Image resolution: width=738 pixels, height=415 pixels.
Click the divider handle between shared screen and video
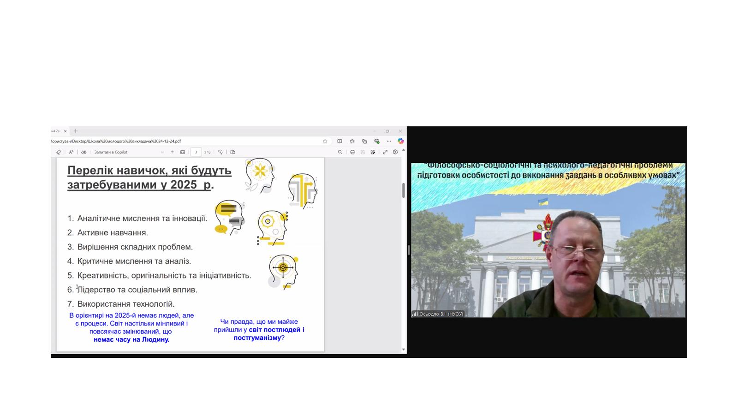pyautogui.click(x=409, y=250)
